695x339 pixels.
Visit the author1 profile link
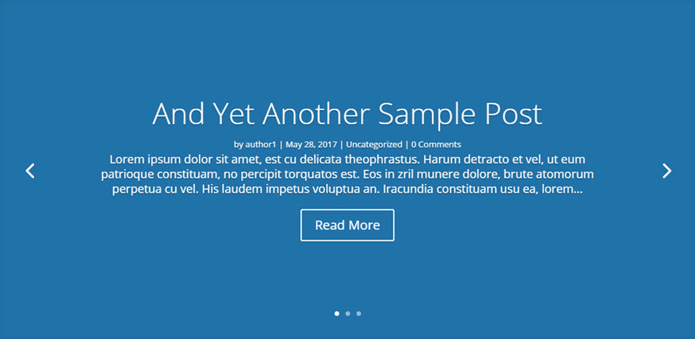coord(261,145)
